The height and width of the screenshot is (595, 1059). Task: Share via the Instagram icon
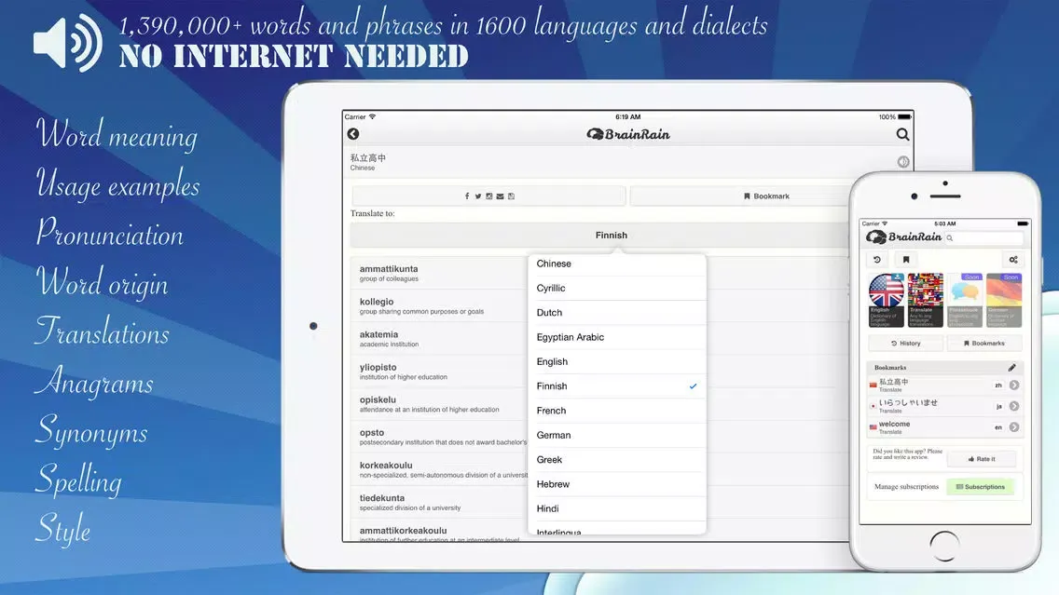point(489,196)
